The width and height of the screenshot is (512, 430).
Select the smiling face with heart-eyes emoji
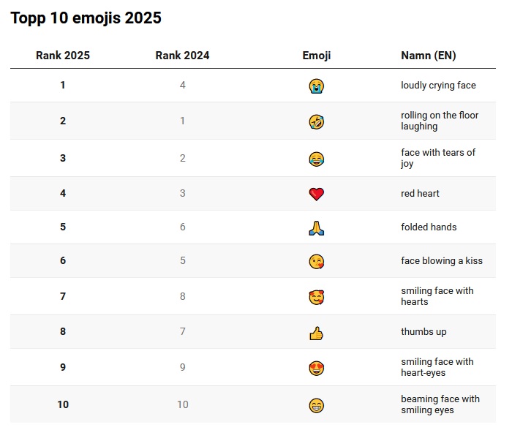coord(316,368)
